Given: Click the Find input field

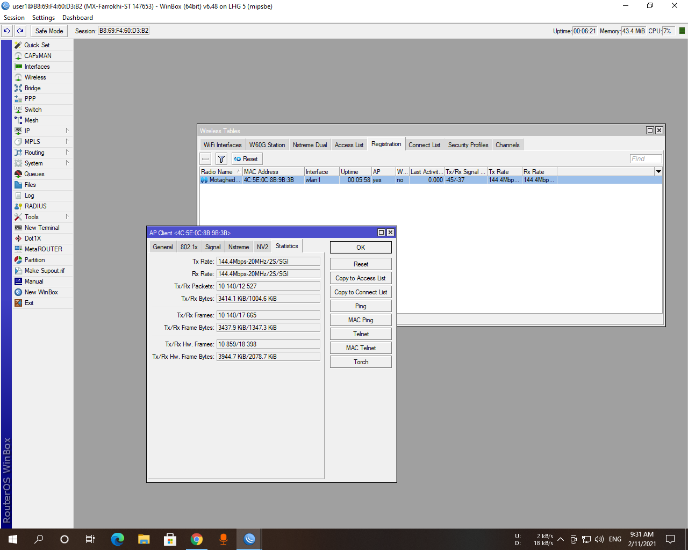Looking at the screenshot, I should (646, 158).
